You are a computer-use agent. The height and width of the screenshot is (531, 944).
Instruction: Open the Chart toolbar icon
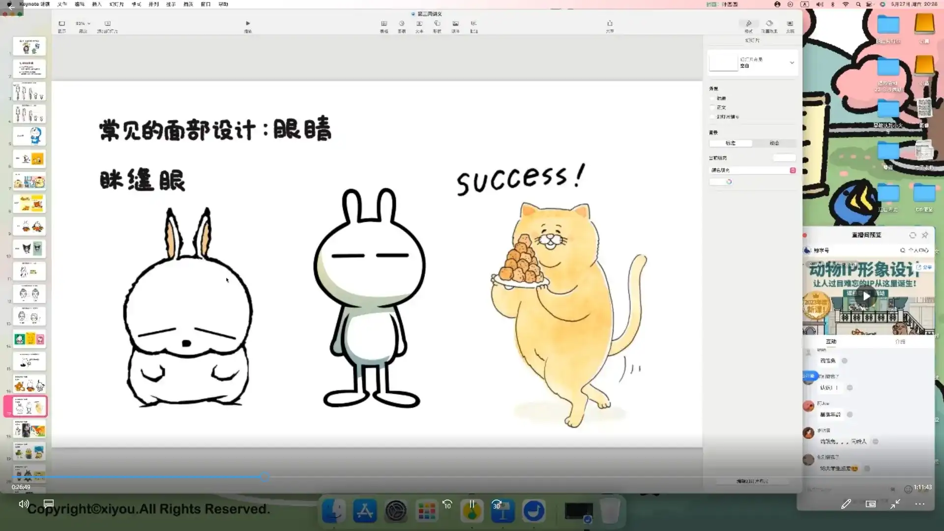(x=402, y=24)
